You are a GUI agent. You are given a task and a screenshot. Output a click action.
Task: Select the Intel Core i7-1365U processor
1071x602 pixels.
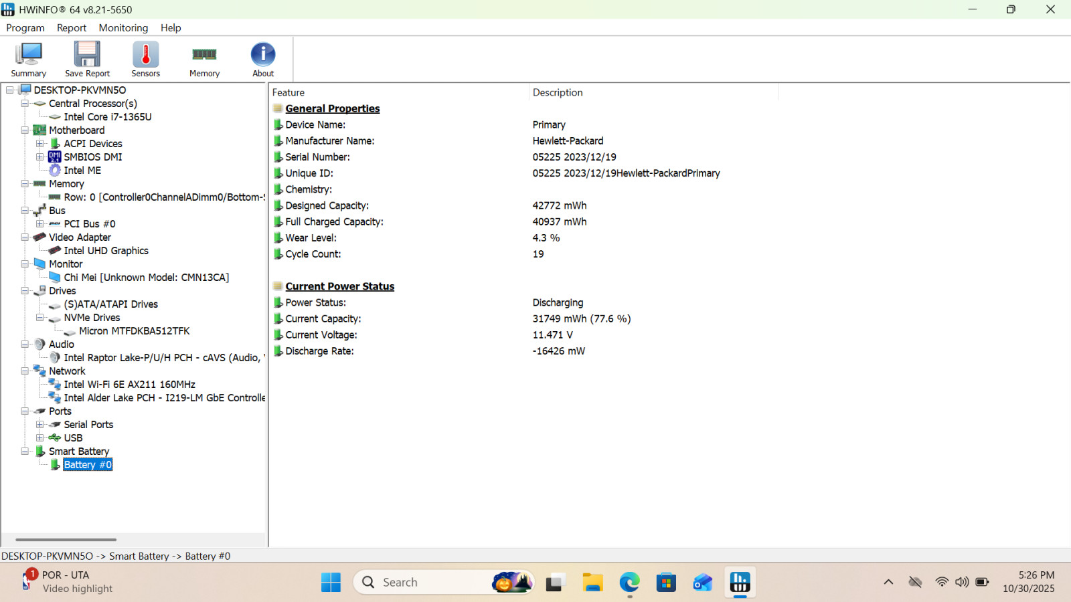108,117
